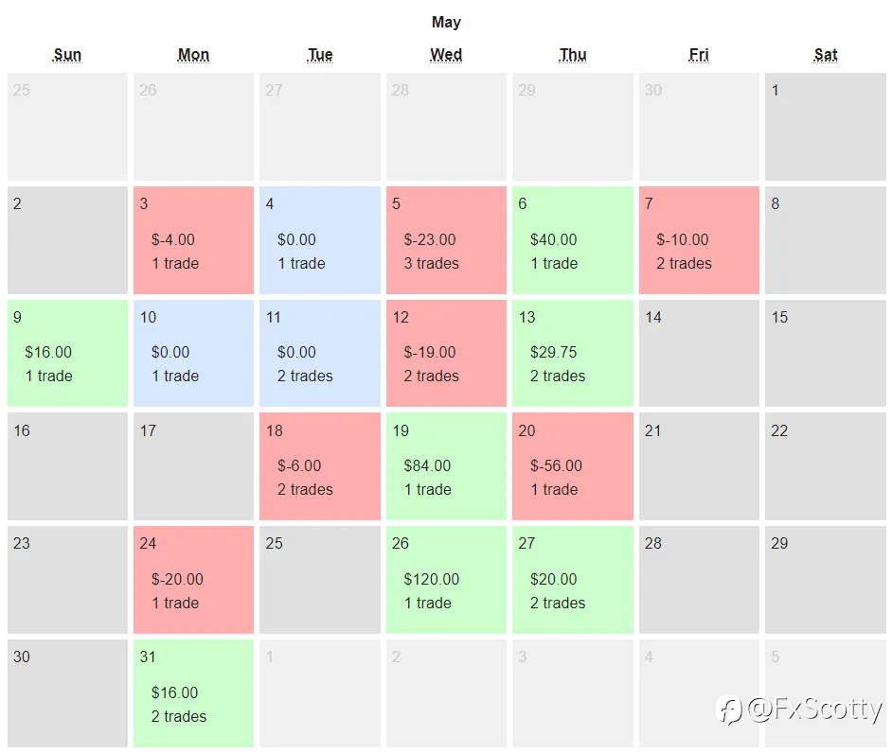This screenshot has height=753, width=892.
Task: Select May 6 cell with $40.00 profit
Action: 572,240
